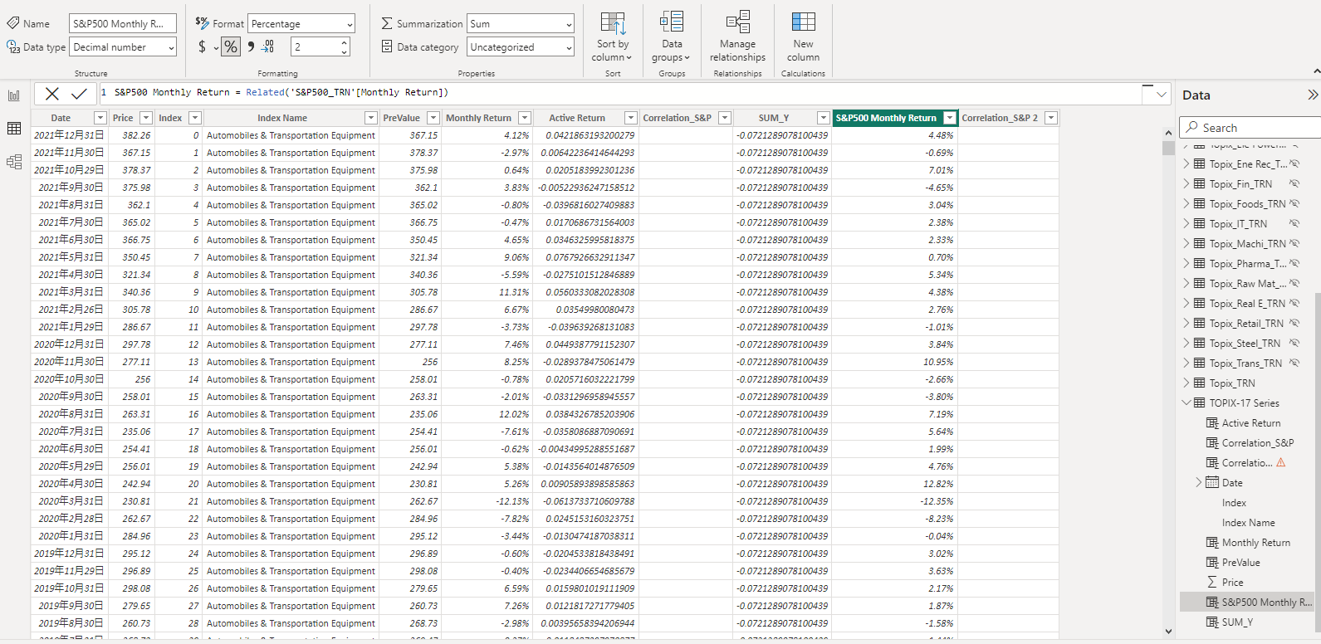Open filter dropdown on SUM_Y column
This screenshot has height=644, width=1321.
824,118
